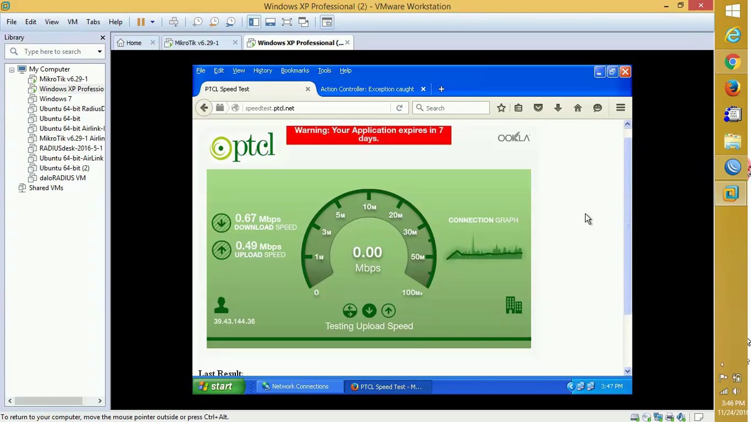Click the Send Ctrl+Alt+Del toolbar icon
The image size is (751, 422).
click(x=174, y=22)
